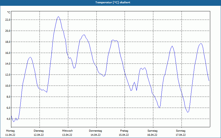Click the Sunday curve minimum near 5 degrees
221x138 pixels.
tap(188, 112)
